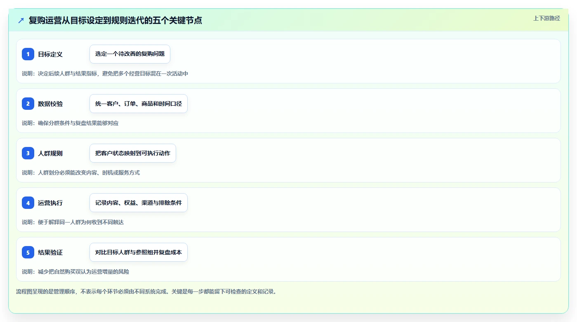The height and width of the screenshot is (322, 577).
Task: Click the step 2 number badge
Action: (x=28, y=104)
